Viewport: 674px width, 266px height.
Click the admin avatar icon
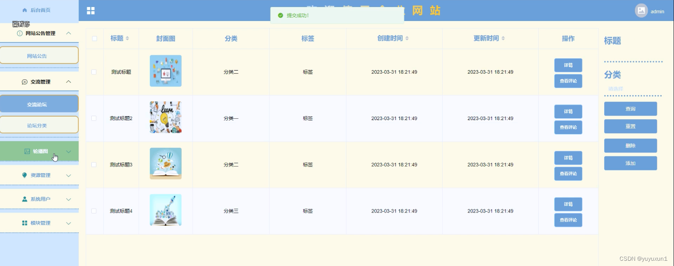coord(642,11)
